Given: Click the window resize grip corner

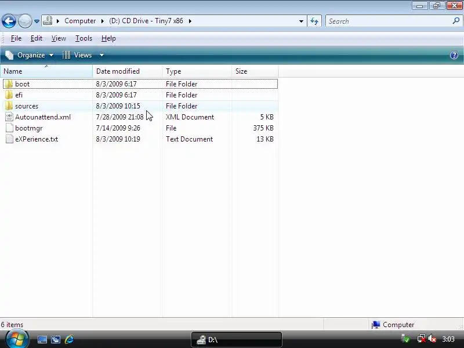Looking at the screenshot, I should click(461, 327).
